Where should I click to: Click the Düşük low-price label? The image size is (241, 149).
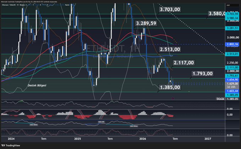tap(220, 99)
